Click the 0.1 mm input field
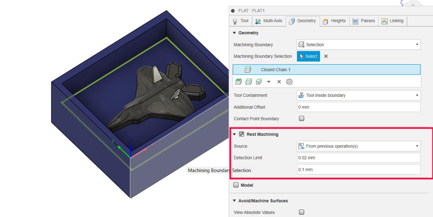This screenshot has height=217, width=433. pyautogui.click(x=359, y=170)
